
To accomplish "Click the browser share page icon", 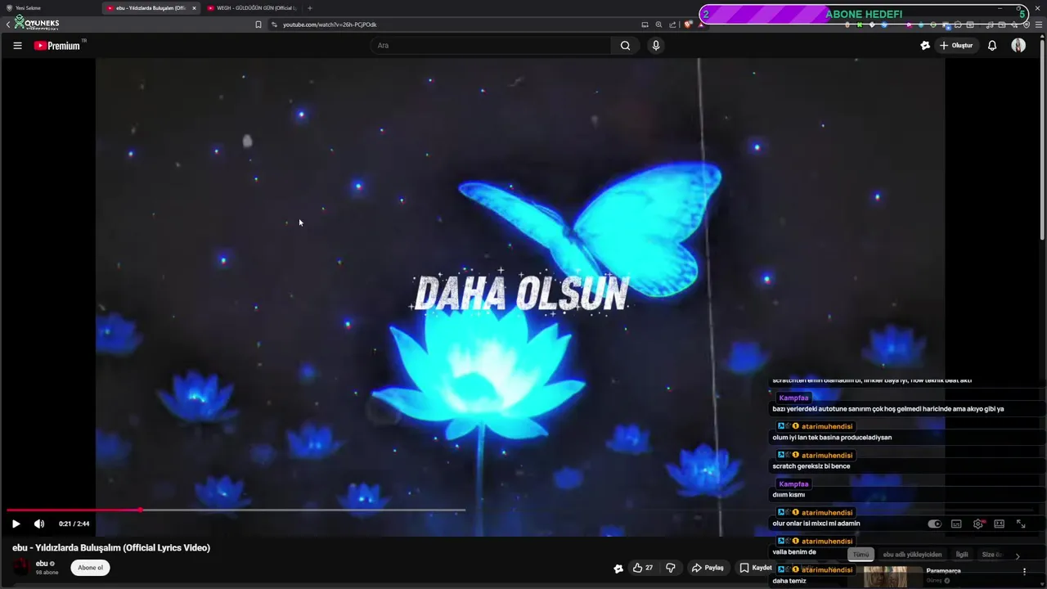I will (x=672, y=25).
